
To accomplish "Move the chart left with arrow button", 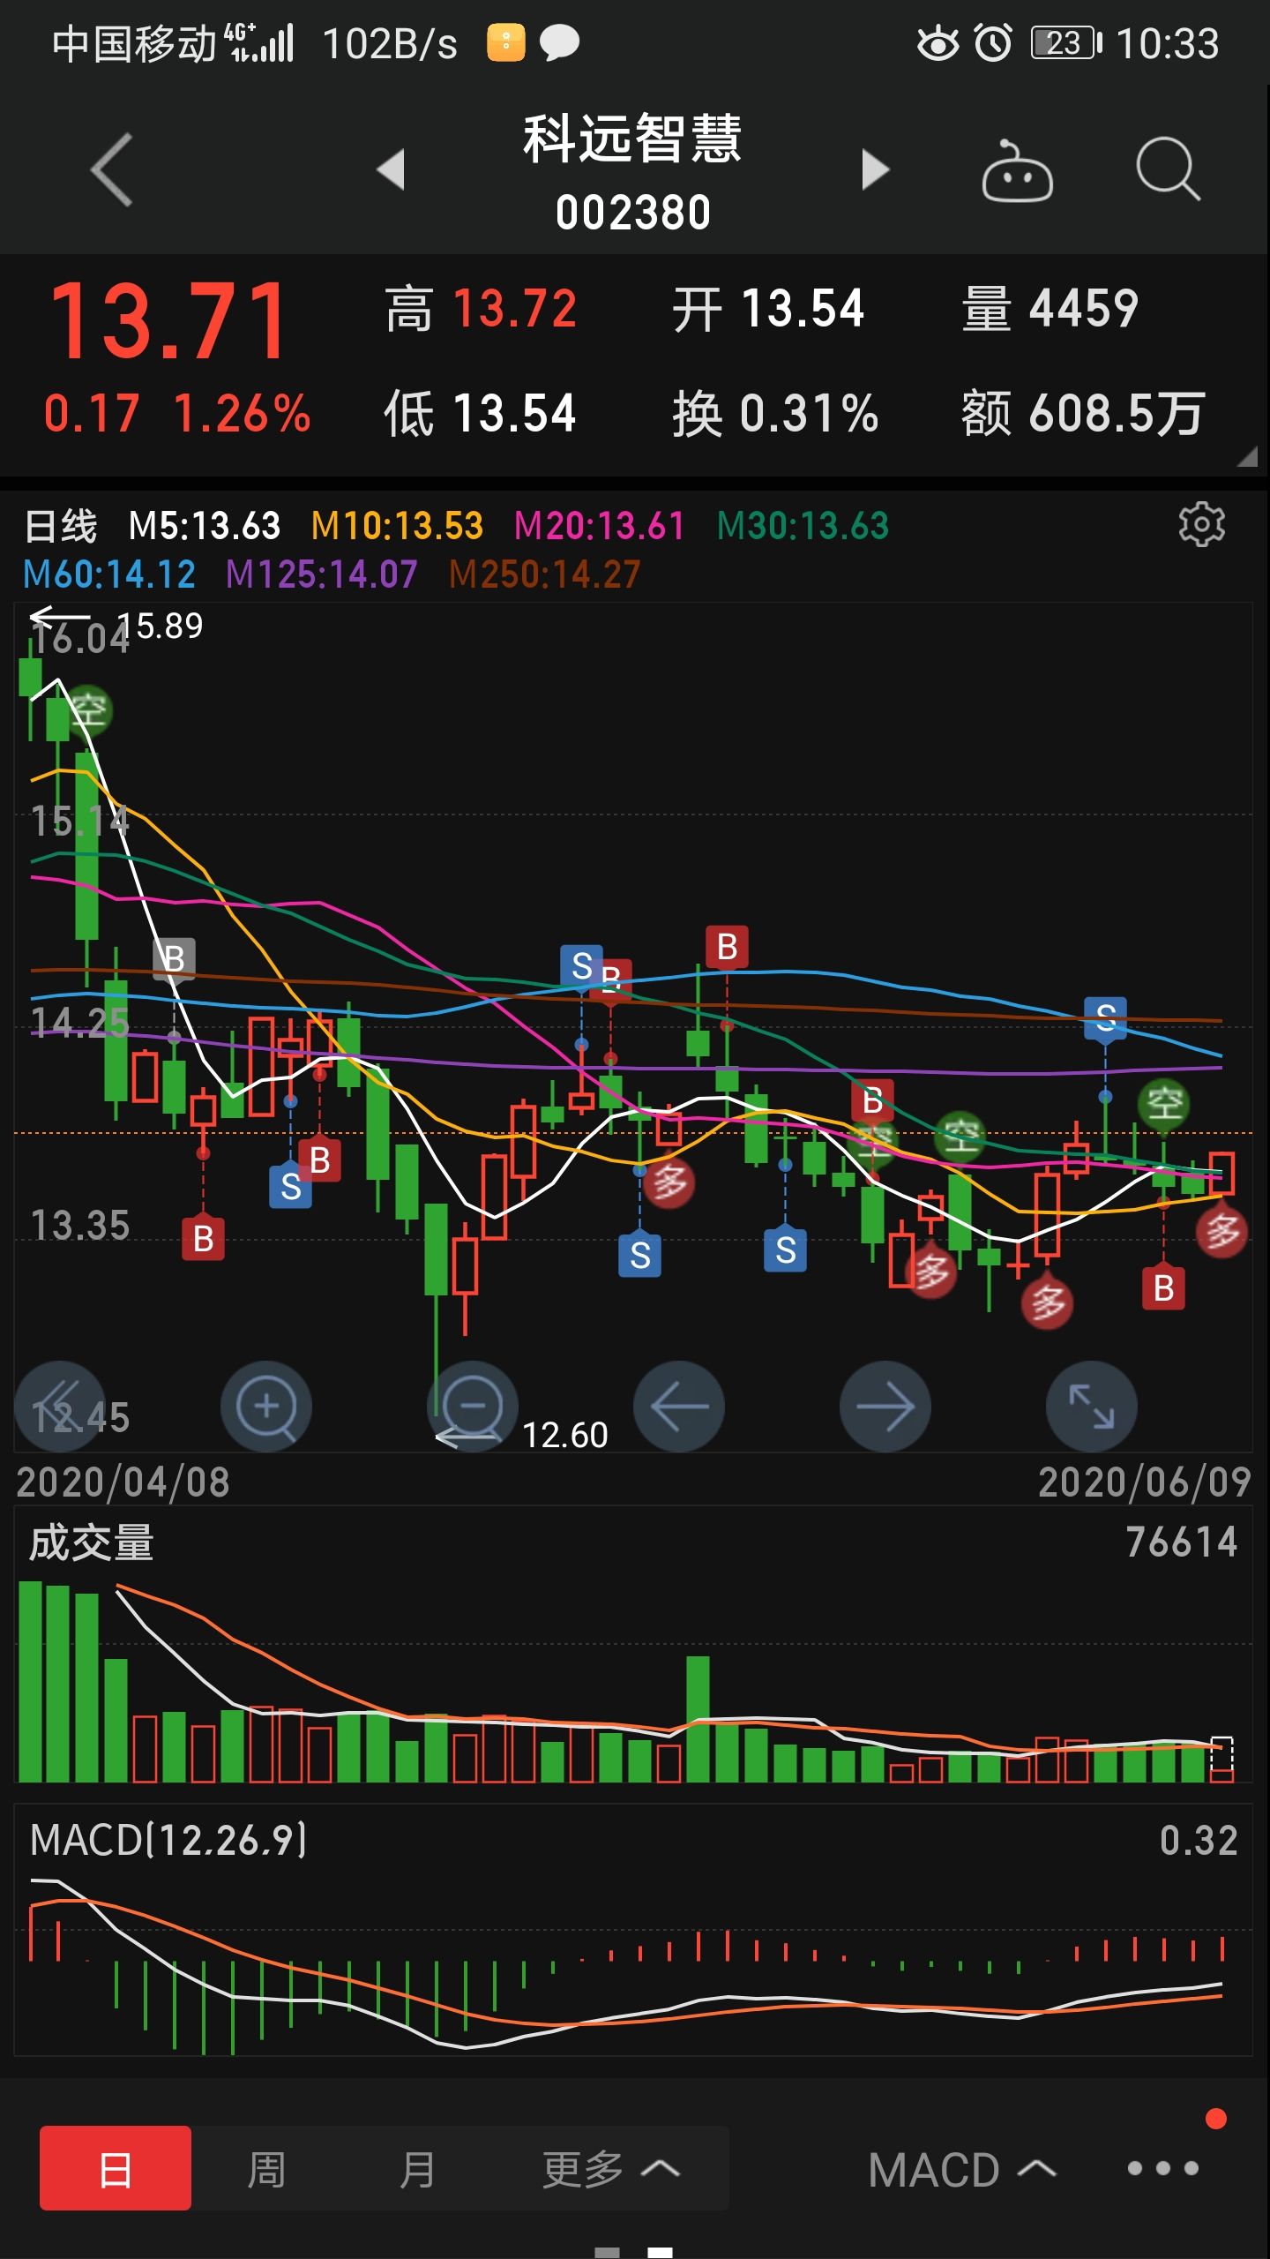I will click(679, 1407).
